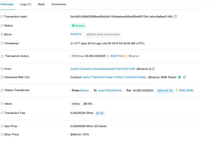Open the Comments tab
Viewport: 217px width, 145px height.
coord(59,4)
